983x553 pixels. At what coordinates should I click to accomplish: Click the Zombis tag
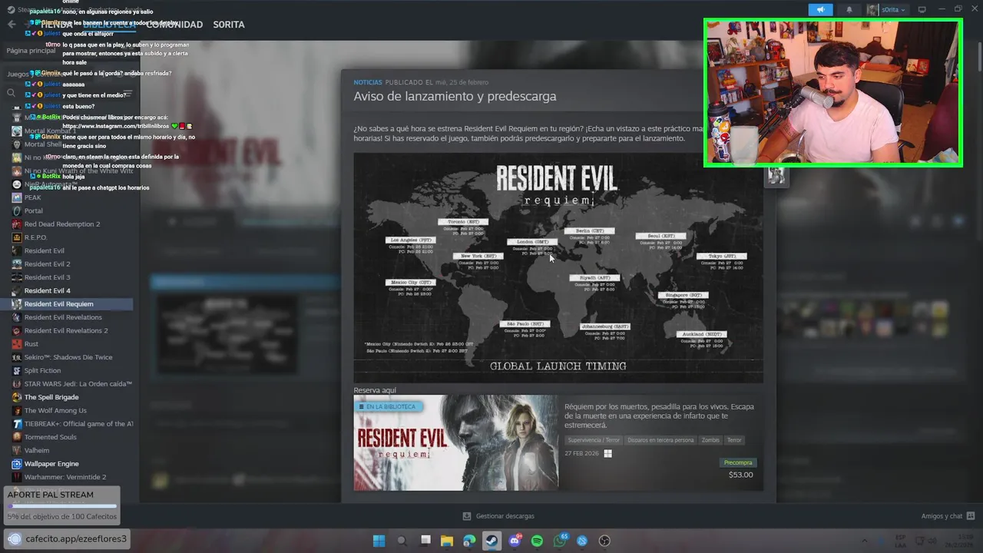pyautogui.click(x=710, y=440)
